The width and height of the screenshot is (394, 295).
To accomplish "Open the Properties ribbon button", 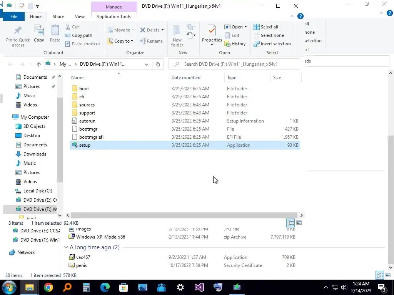I will (212, 35).
